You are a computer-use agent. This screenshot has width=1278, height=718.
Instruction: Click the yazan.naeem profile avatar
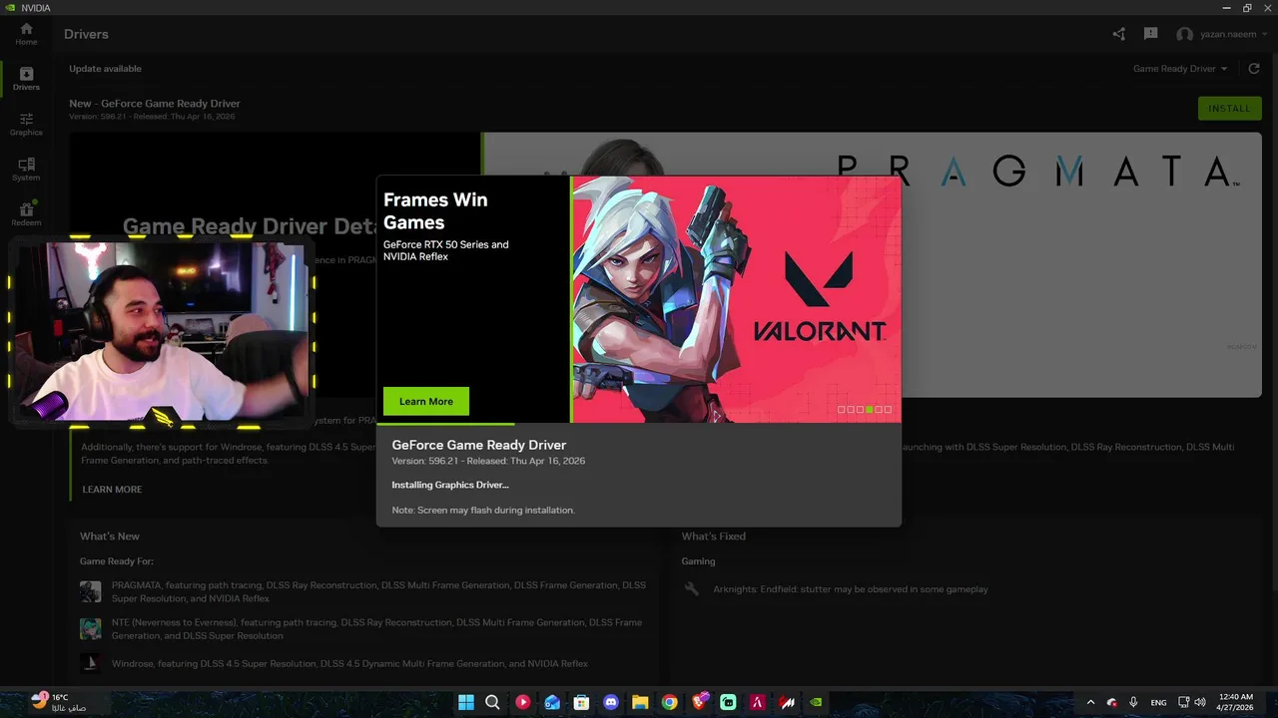click(x=1184, y=34)
